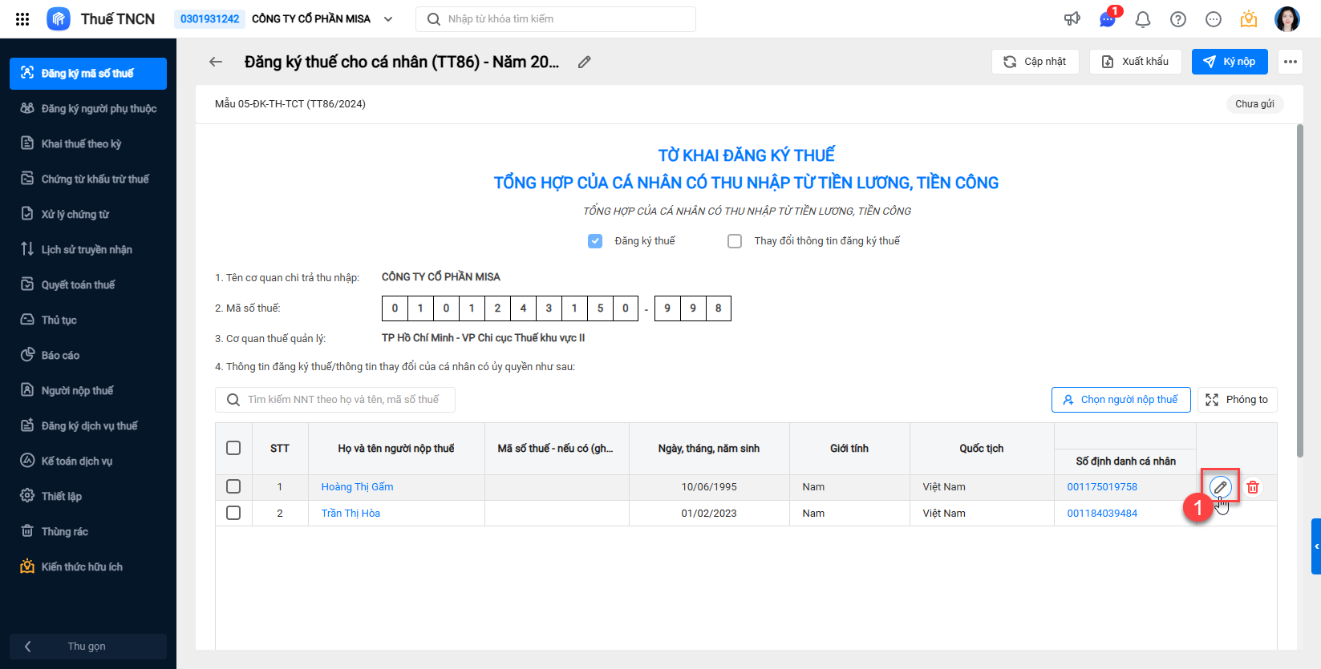The height and width of the screenshot is (669, 1321).
Task: Click 'Chọn người nộp thuế' button
Action: [x=1120, y=400]
